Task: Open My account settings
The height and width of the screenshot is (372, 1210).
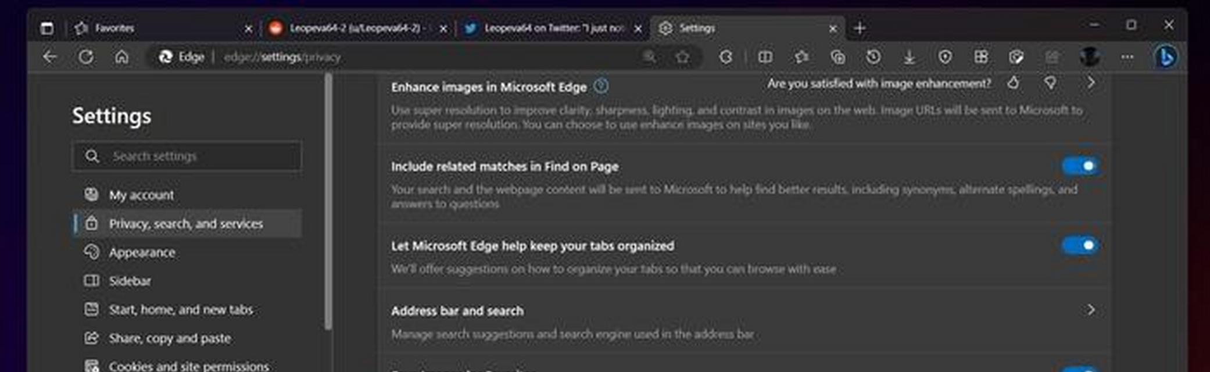Action: pyautogui.click(x=187, y=195)
